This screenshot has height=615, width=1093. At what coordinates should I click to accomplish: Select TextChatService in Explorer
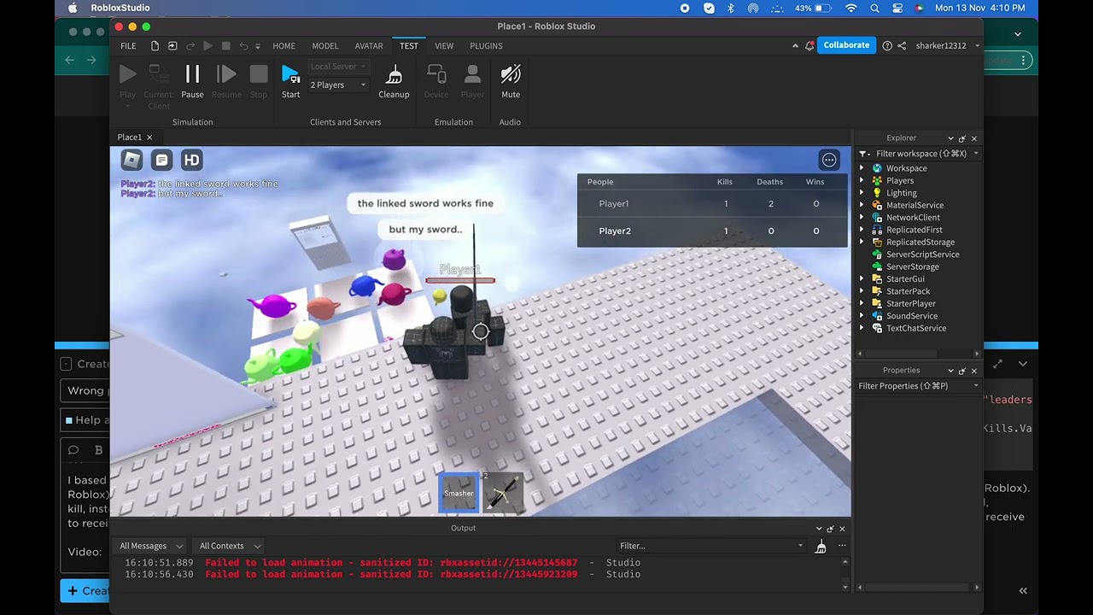915,329
